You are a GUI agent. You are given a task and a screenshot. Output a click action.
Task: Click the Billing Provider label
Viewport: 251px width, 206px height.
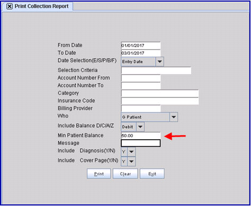[75, 108]
